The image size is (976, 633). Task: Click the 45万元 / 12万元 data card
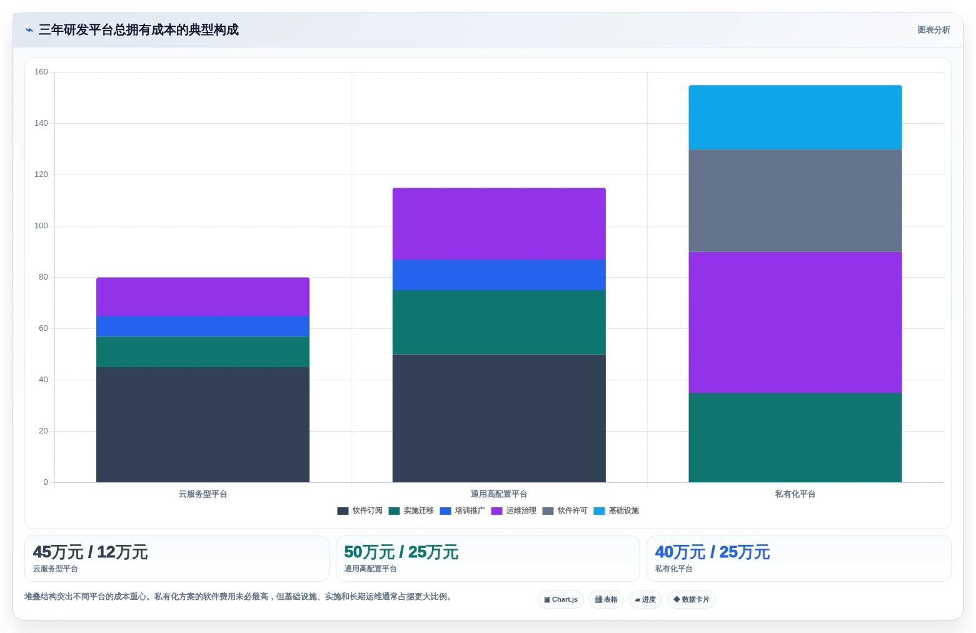pyautogui.click(x=177, y=559)
